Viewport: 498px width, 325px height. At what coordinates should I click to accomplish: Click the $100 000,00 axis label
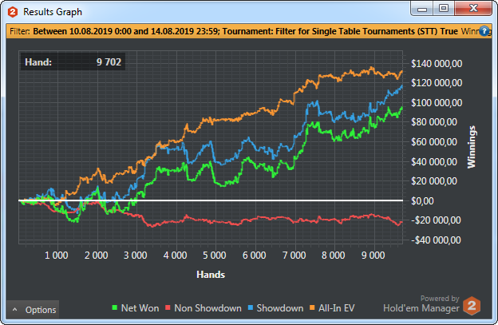coord(437,103)
